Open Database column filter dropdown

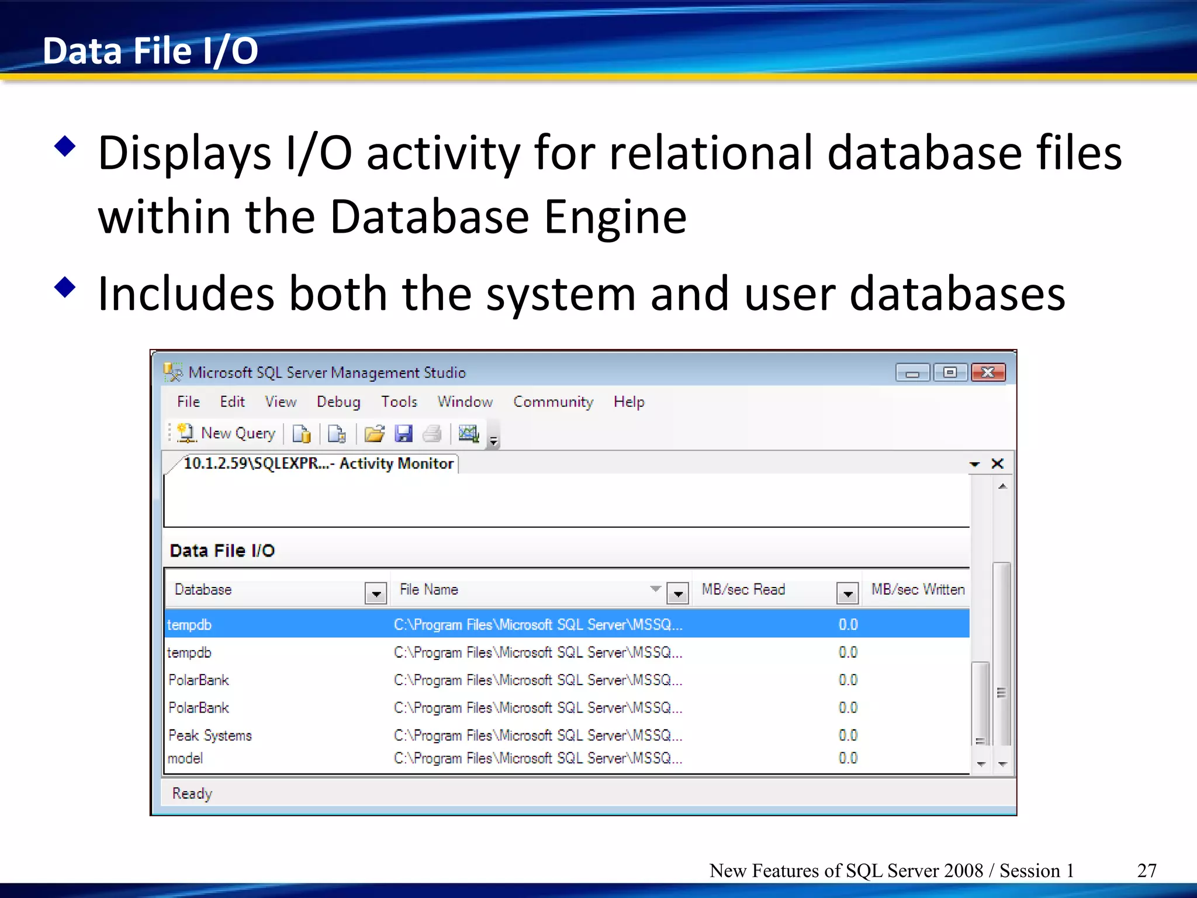pyautogui.click(x=376, y=593)
